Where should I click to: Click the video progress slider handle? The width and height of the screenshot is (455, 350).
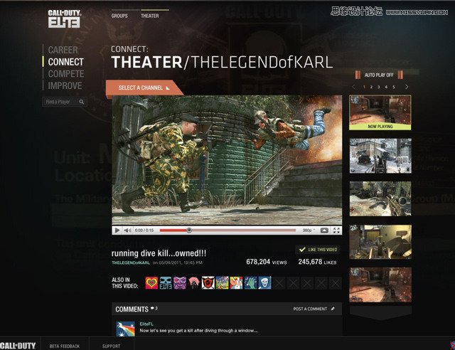[x=189, y=230]
